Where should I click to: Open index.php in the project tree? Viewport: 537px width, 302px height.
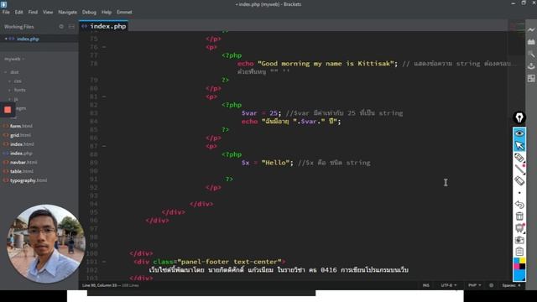21,154
